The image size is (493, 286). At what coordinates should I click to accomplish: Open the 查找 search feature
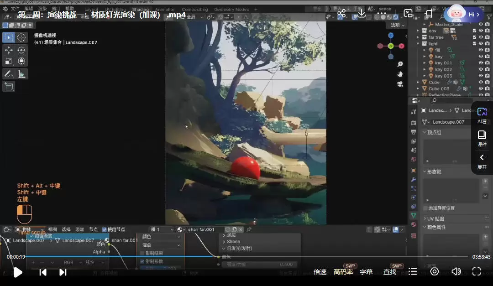pyautogui.click(x=390, y=272)
